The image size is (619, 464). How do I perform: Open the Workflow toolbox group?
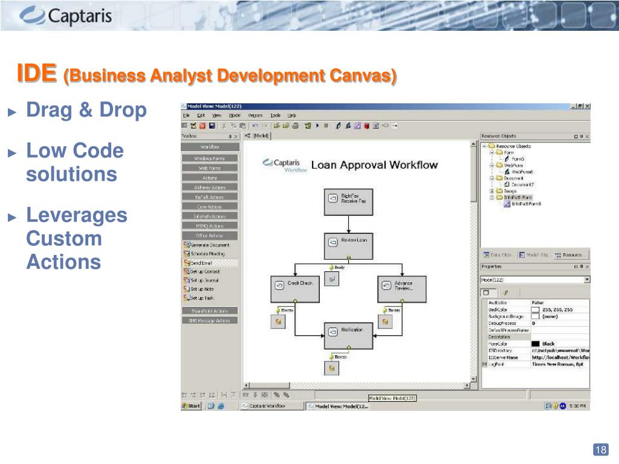click(210, 147)
